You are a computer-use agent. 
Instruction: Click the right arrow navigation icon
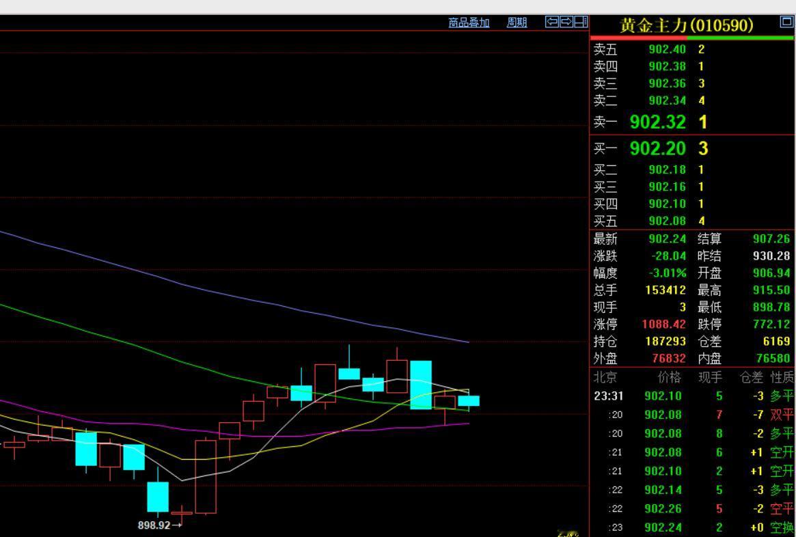click(566, 22)
